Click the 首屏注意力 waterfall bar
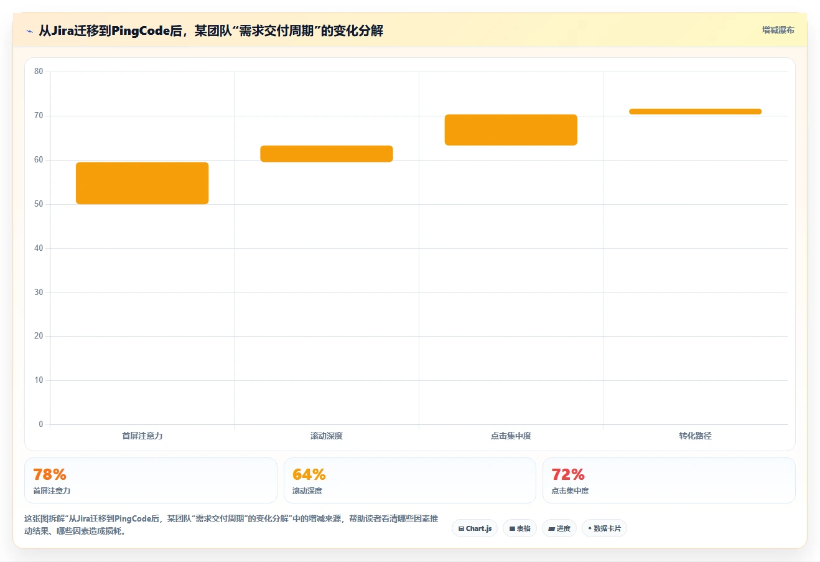Screen dimensions: 820x562 click(x=142, y=183)
